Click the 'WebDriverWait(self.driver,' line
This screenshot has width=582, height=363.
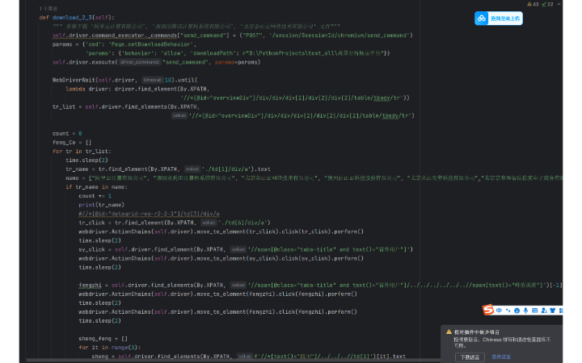tap(124, 80)
